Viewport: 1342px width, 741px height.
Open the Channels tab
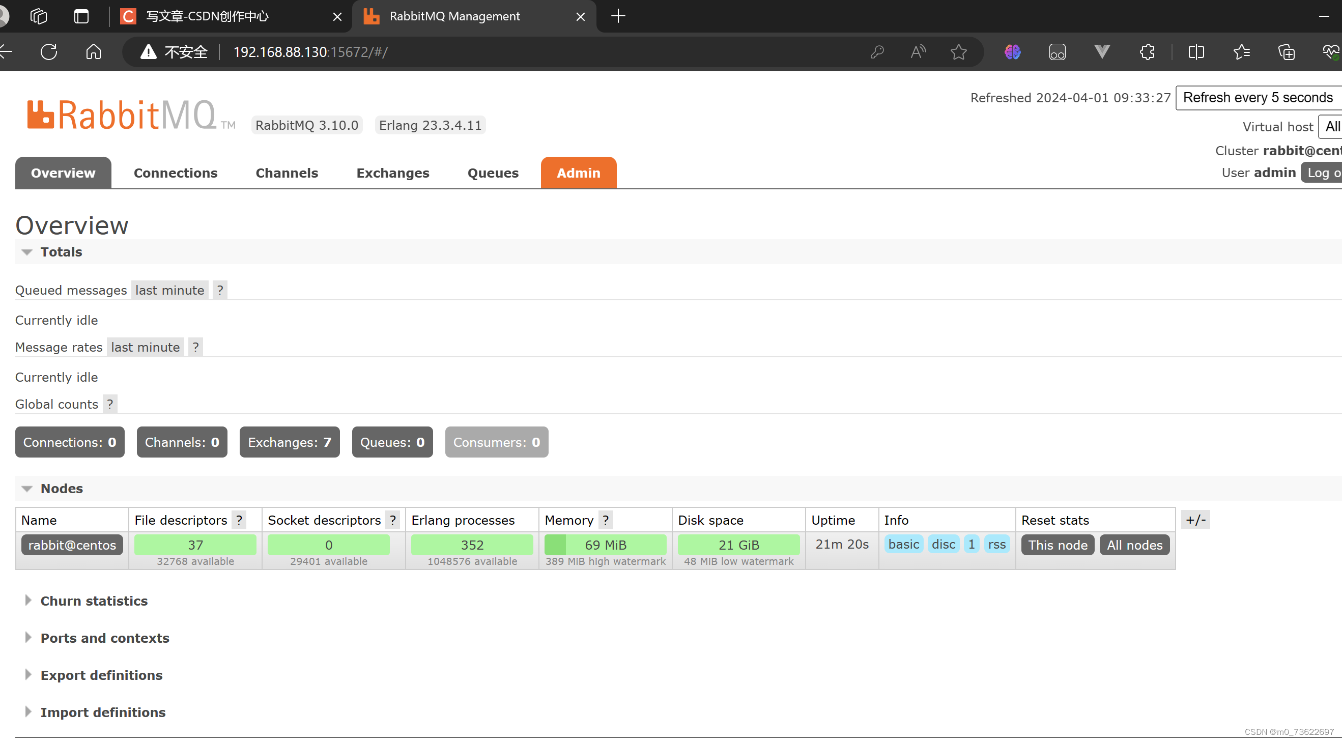tap(287, 173)
